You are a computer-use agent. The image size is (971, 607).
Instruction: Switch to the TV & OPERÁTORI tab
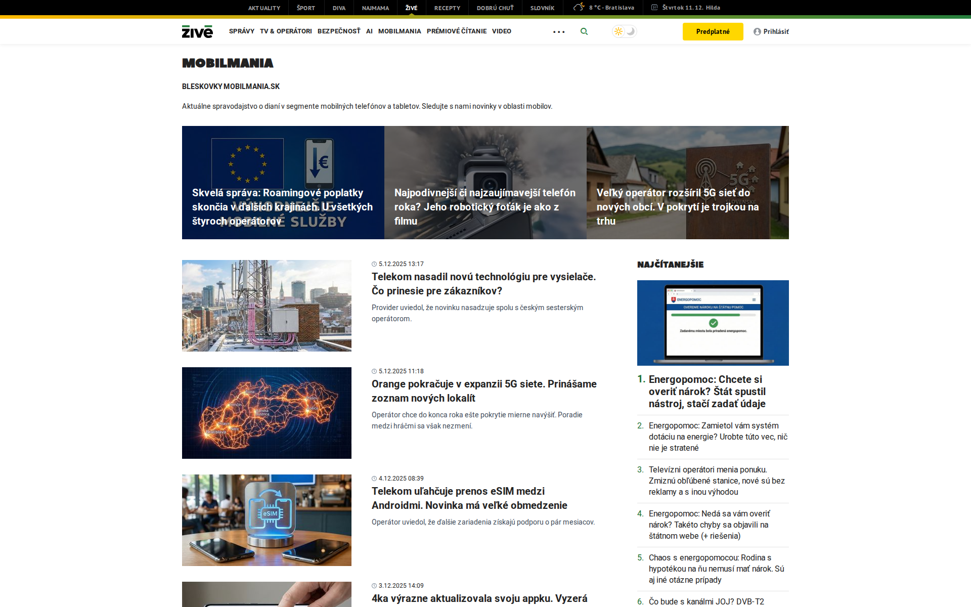(x=286, y=31)
